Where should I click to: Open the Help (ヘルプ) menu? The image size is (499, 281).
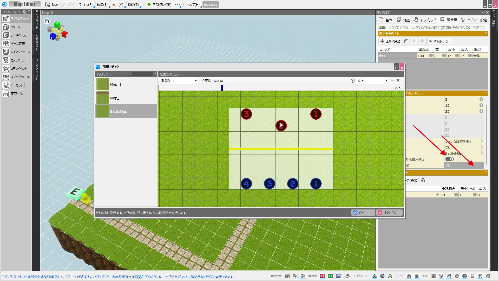point(193,4)
